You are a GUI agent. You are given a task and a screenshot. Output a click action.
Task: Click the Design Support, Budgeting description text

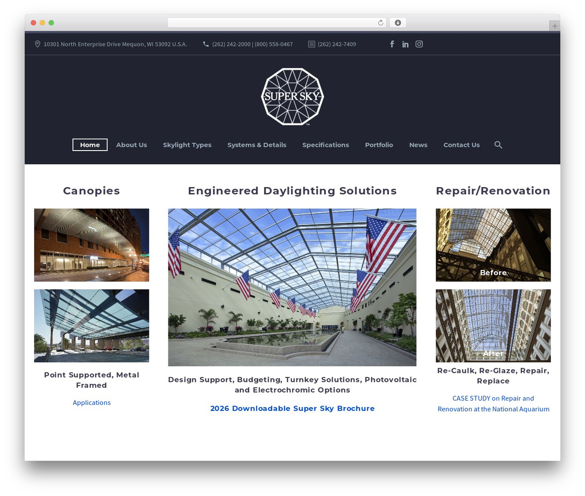292,385
